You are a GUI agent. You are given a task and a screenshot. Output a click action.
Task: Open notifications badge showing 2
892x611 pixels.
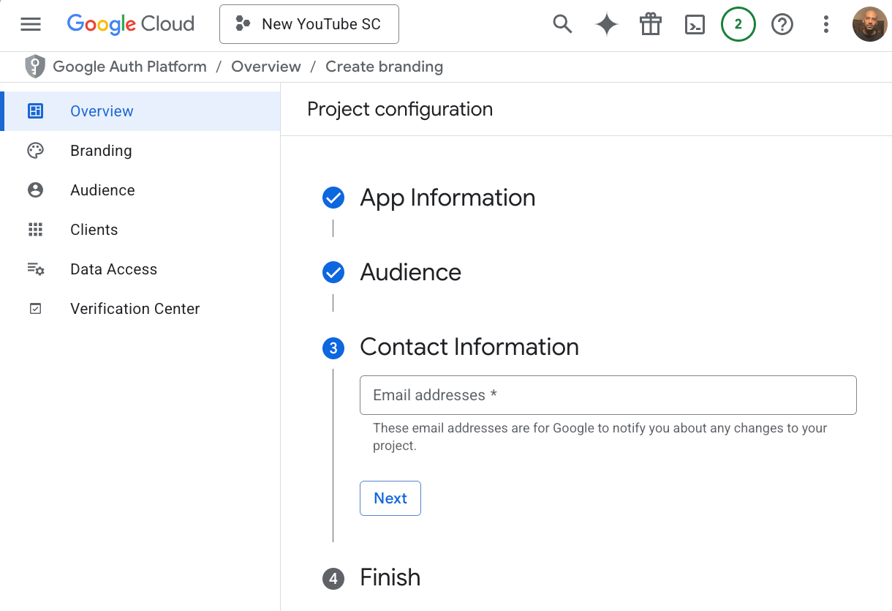(738, 24)
